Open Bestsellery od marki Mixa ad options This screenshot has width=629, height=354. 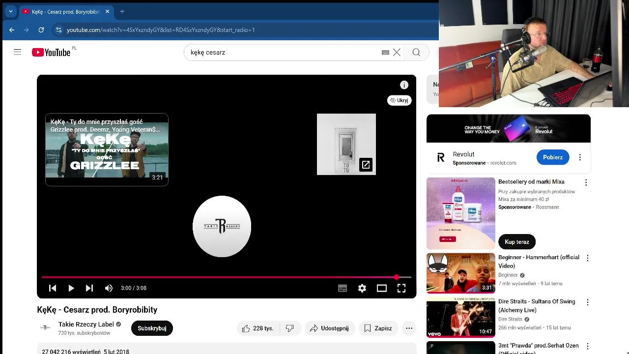(x=586, y=182)
